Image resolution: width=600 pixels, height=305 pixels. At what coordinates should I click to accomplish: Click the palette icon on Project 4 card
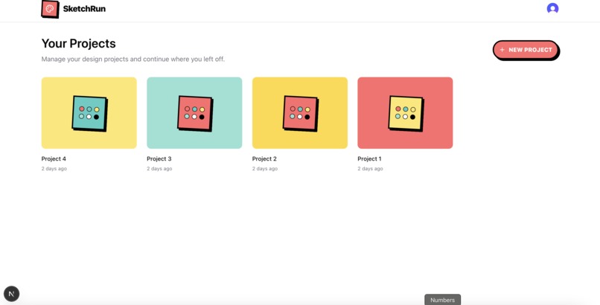click(x=90, y=114)
